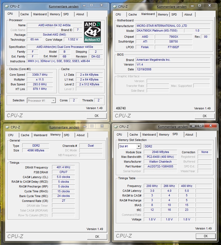221x245 pixels.
Task: Click the HT Link value 879.1 MHz
Action: [40, 89]
